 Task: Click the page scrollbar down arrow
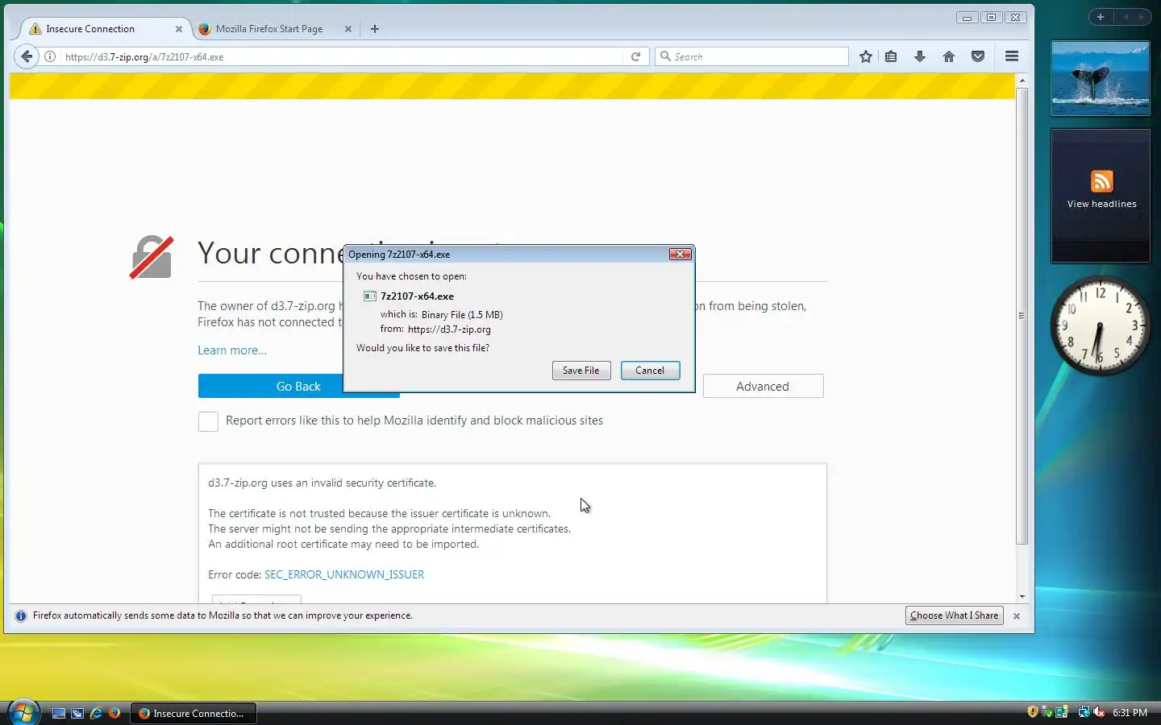[1022, 597]
